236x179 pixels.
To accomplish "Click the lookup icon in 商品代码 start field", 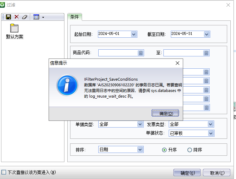I will point(141,53).
